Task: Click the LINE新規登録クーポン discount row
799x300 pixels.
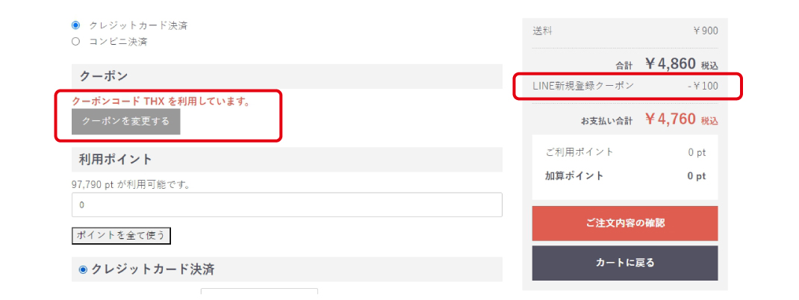Action: 625,86
